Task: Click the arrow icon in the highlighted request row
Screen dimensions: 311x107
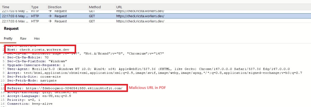Action: click(50, 16)
